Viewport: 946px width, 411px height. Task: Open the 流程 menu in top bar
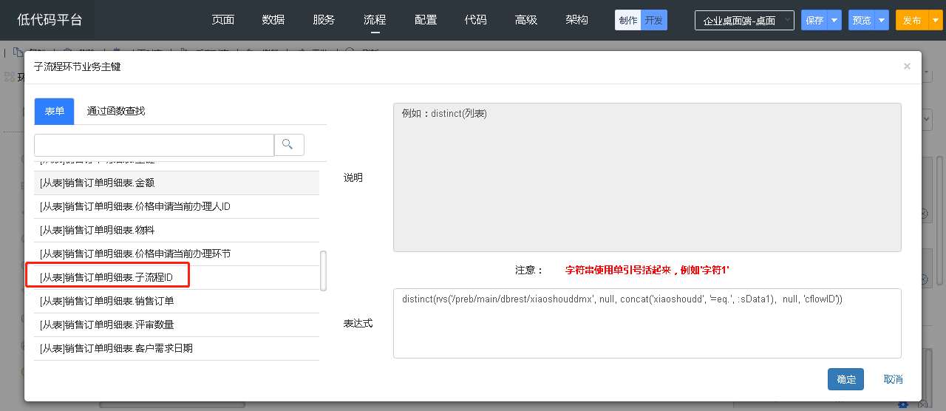point(375,20)
